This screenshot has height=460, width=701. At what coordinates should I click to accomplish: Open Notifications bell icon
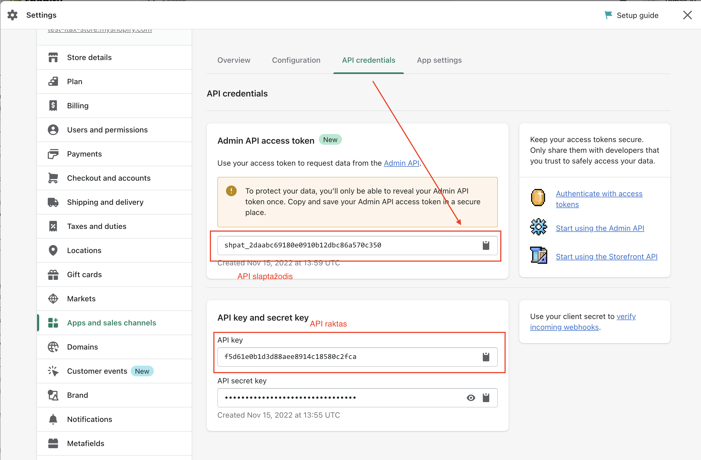pos(53,419)
